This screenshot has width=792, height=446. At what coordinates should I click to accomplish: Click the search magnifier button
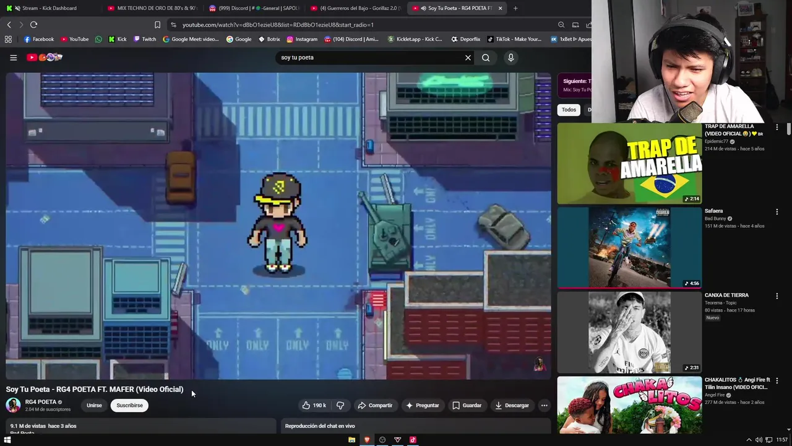pyautogui.click(x=486, y=58)
